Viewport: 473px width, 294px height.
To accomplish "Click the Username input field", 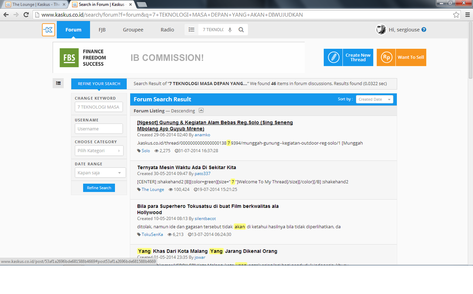I will tap(99, 129).
